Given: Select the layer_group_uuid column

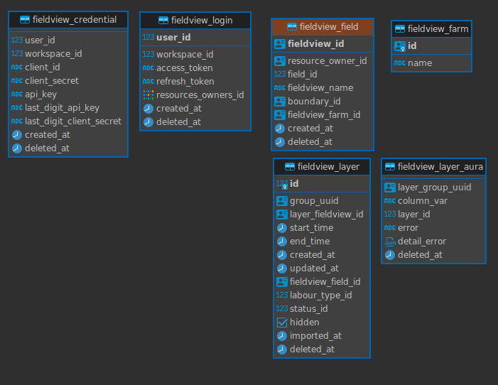Looking at the screenshot, I should [433, 188].
